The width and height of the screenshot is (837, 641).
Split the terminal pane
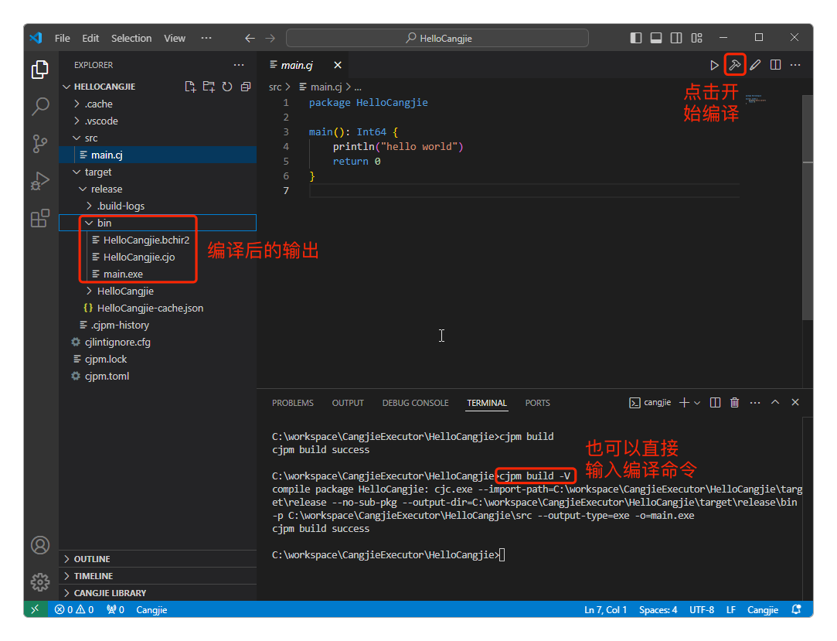(x=716, y=403)
